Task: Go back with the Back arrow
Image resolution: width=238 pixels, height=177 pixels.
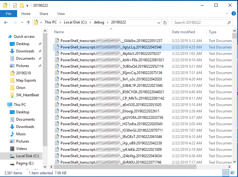Action: [x=6, y=23]
